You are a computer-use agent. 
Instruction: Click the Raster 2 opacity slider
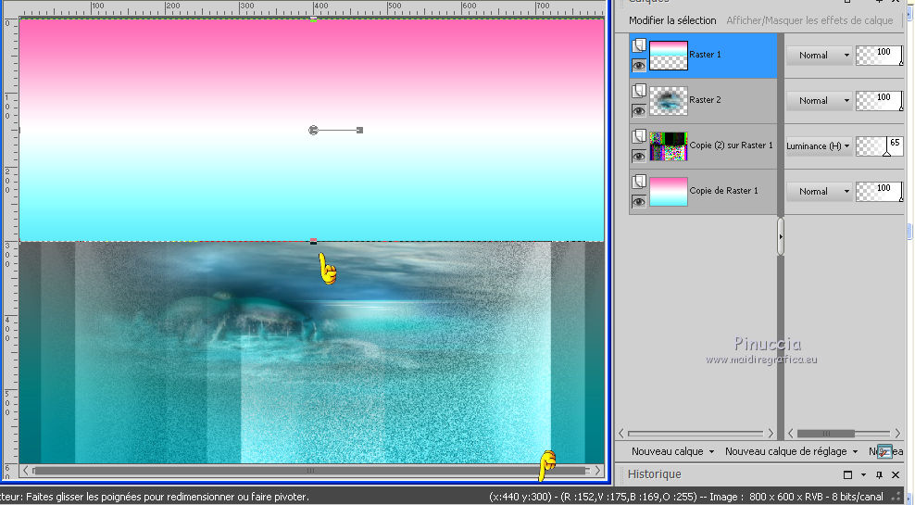[880, 100]
